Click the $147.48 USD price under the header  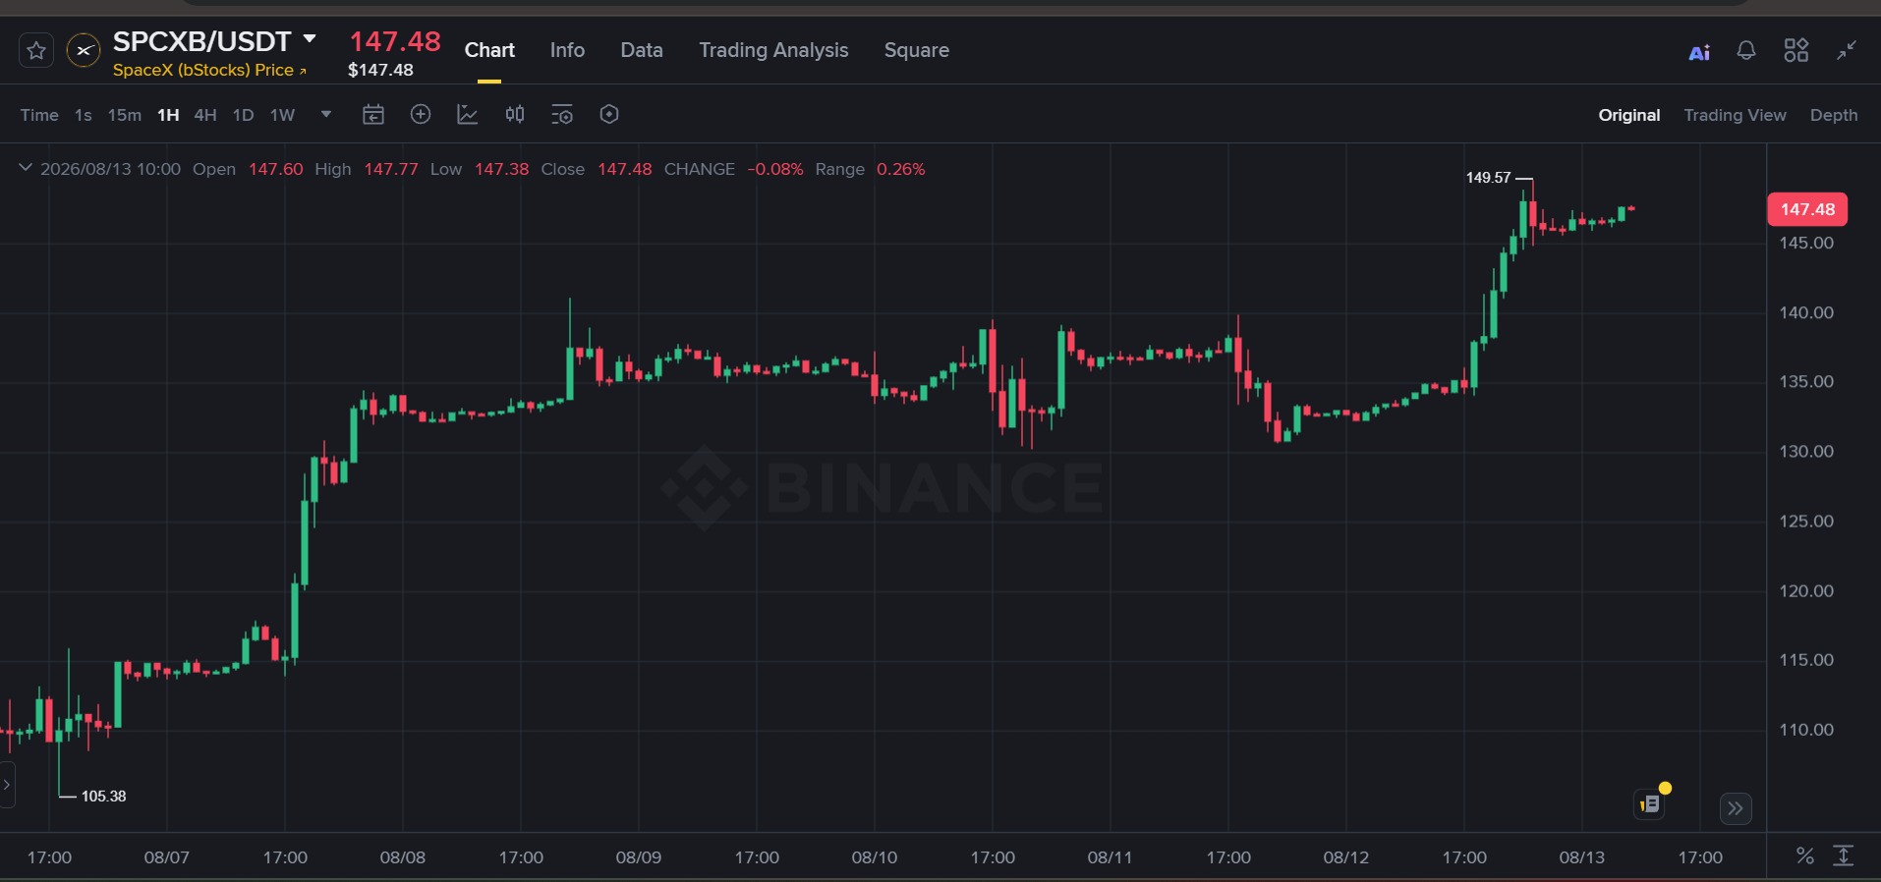(380, 70)
